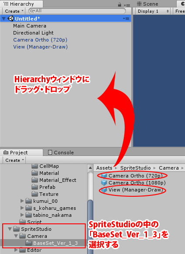185x254 pixels.
Task: Open the Hierarchy Create dropdown
Action: coord(14,11)
